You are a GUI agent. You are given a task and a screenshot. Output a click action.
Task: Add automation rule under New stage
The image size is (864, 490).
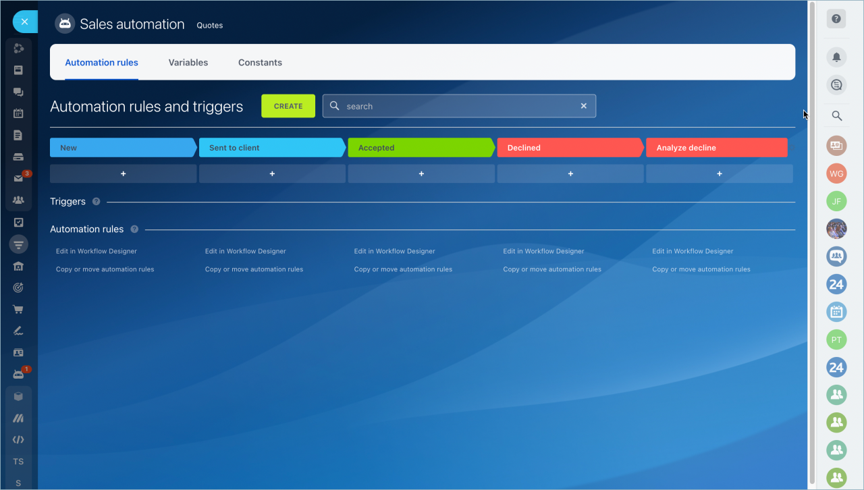(x=124, y=173)
